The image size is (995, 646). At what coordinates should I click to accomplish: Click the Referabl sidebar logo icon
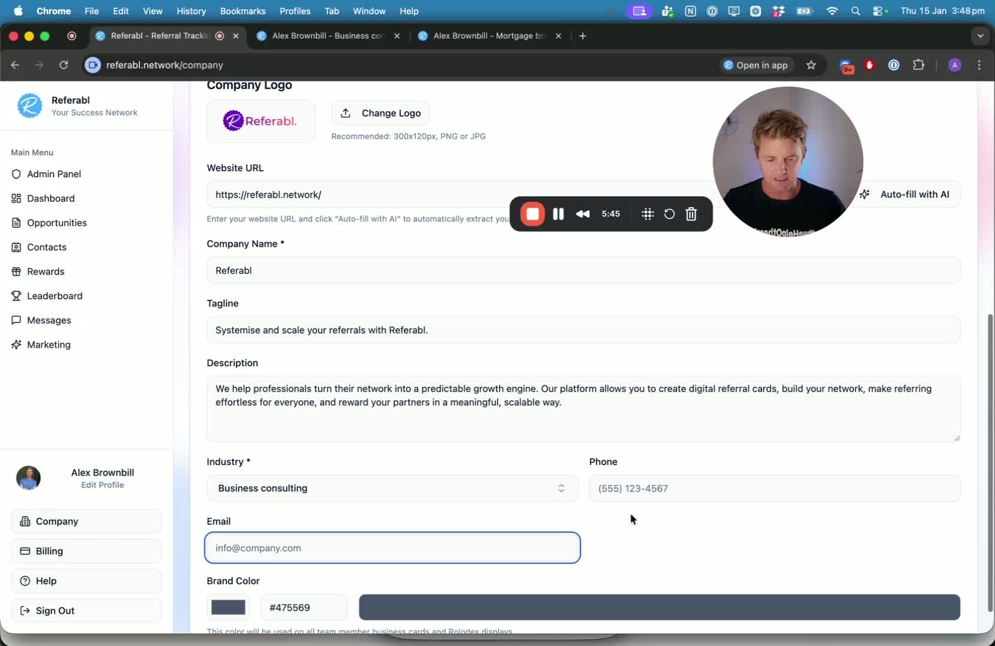[x=29, y=106]
